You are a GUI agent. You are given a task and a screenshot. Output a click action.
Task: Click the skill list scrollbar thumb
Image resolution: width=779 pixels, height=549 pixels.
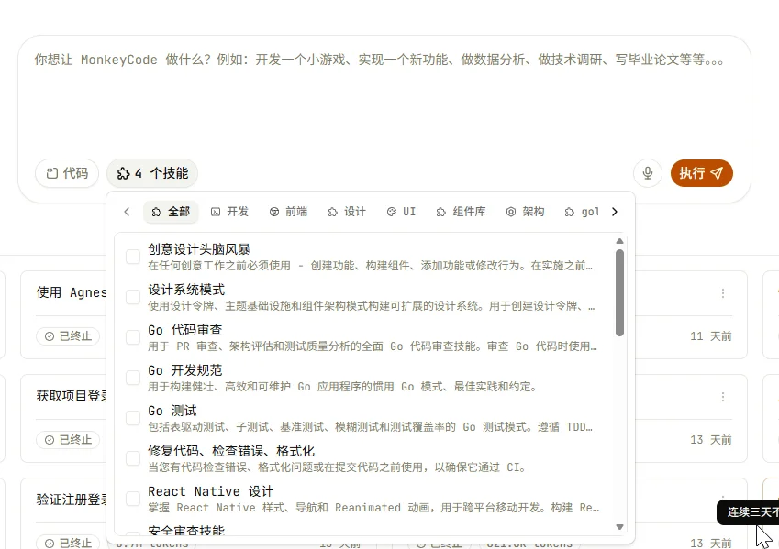coord(619,293)
